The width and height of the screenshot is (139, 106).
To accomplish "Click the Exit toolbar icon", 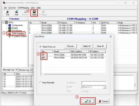I will click(8, 12).
